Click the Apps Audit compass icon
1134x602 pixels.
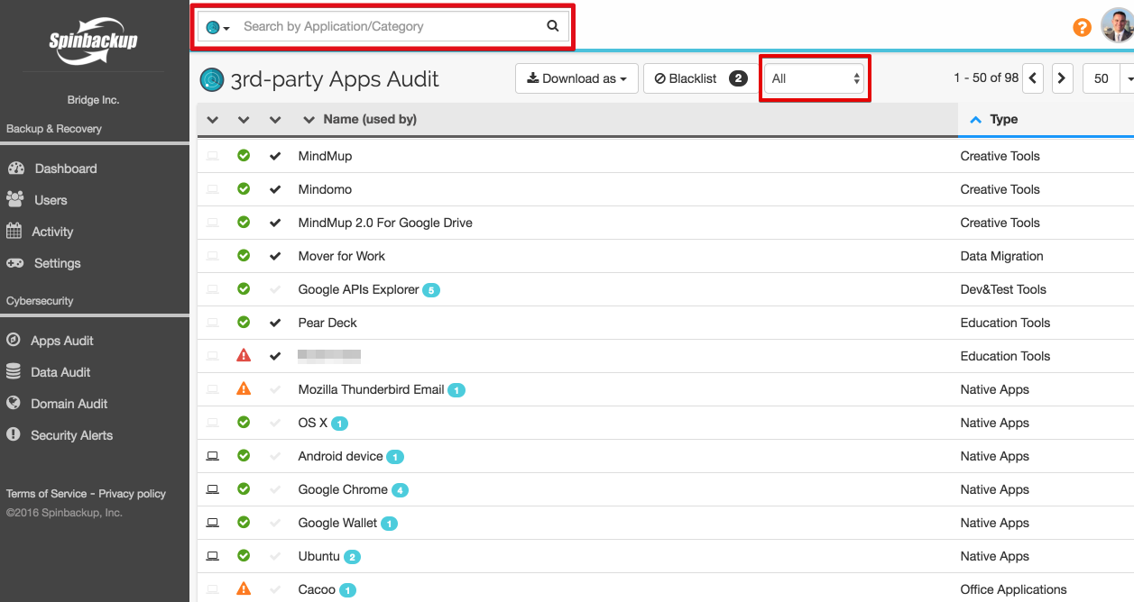tap(13, 340)
